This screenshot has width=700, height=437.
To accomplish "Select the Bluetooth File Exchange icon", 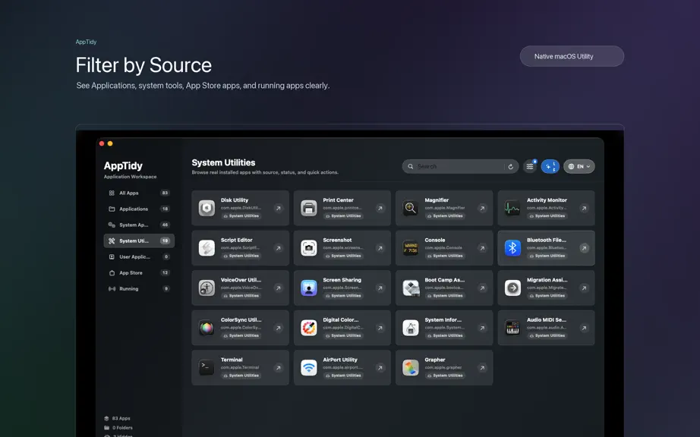I will (512, 248).
